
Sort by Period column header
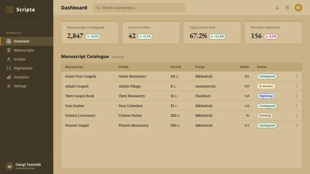pos(176,67)
